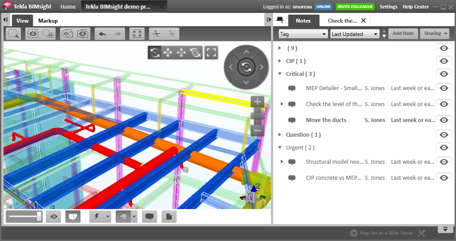Toggle visibility of the CIP (1) group
Viewport: 456px width, 241px height.
444,61
